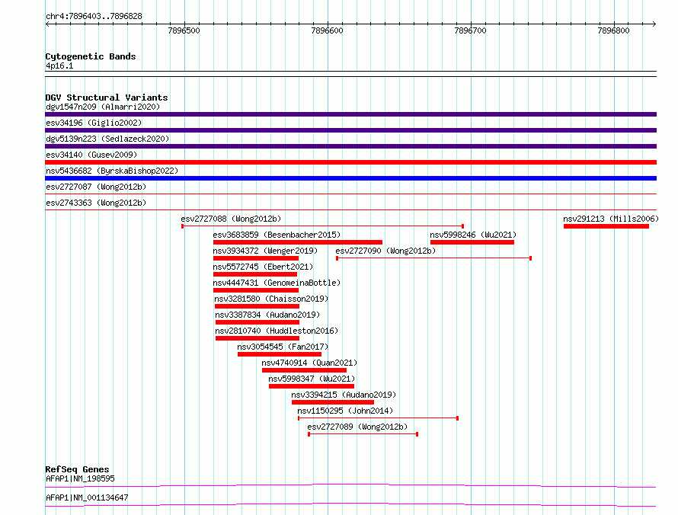
Task: Click ruler position 7896600
Action: click(328, 30)
